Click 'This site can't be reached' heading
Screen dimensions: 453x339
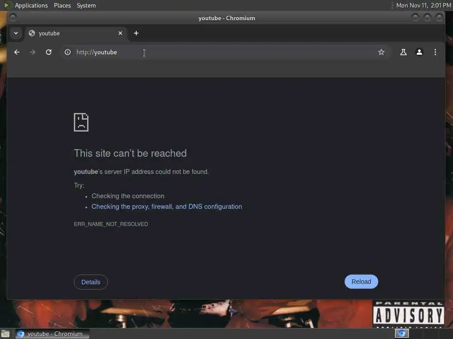131,153
